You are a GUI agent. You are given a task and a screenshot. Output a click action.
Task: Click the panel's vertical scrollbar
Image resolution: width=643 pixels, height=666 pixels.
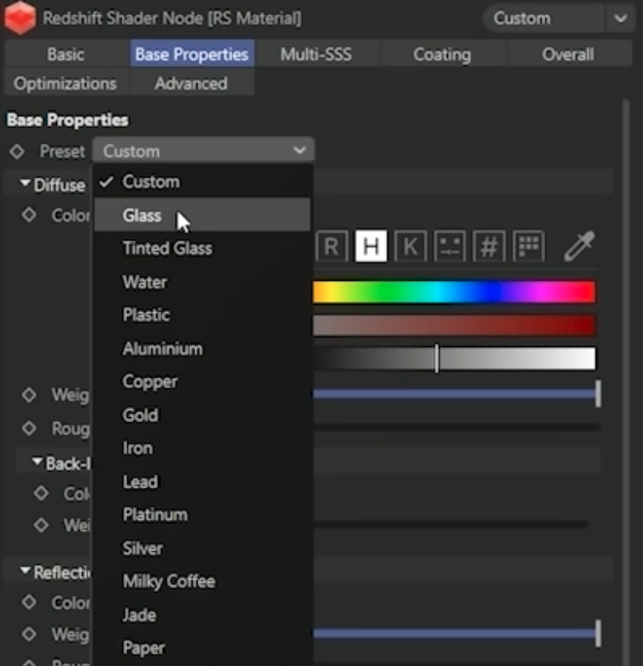(625, 383)
